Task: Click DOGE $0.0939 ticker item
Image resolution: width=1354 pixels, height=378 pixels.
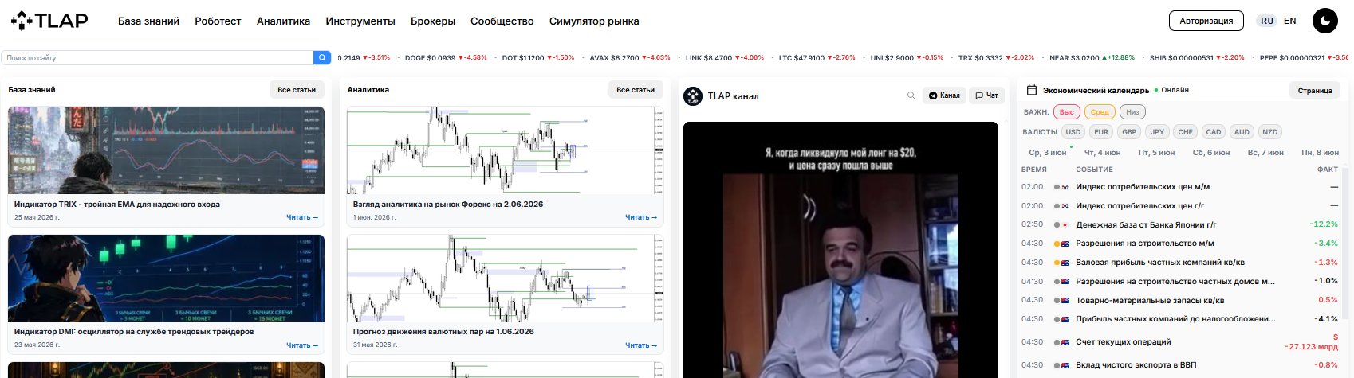Action: click(446, 57)
